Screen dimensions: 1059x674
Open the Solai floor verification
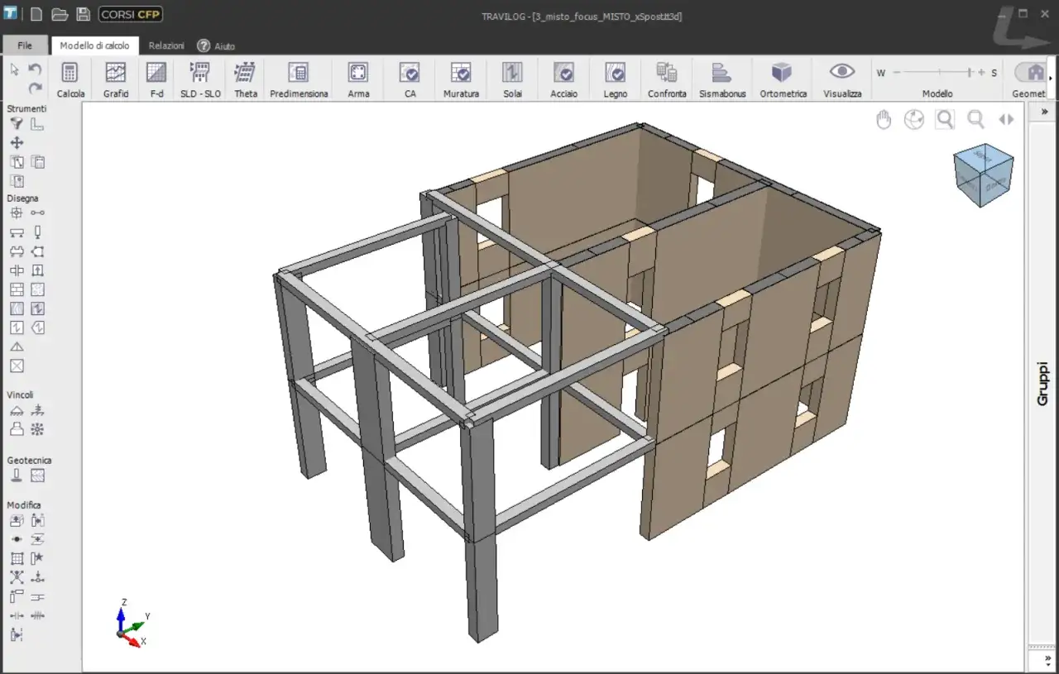[x=512, y=80]
